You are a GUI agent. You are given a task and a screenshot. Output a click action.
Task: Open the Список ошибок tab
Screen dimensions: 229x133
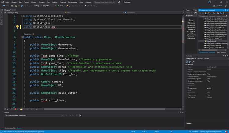tap(10, 128)
